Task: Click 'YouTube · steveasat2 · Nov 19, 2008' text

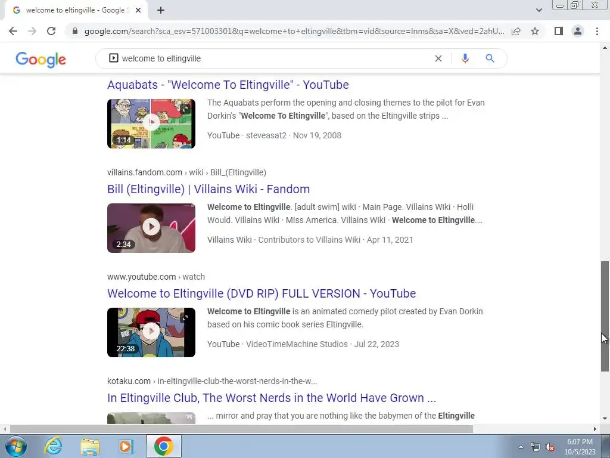Action: 274,135
